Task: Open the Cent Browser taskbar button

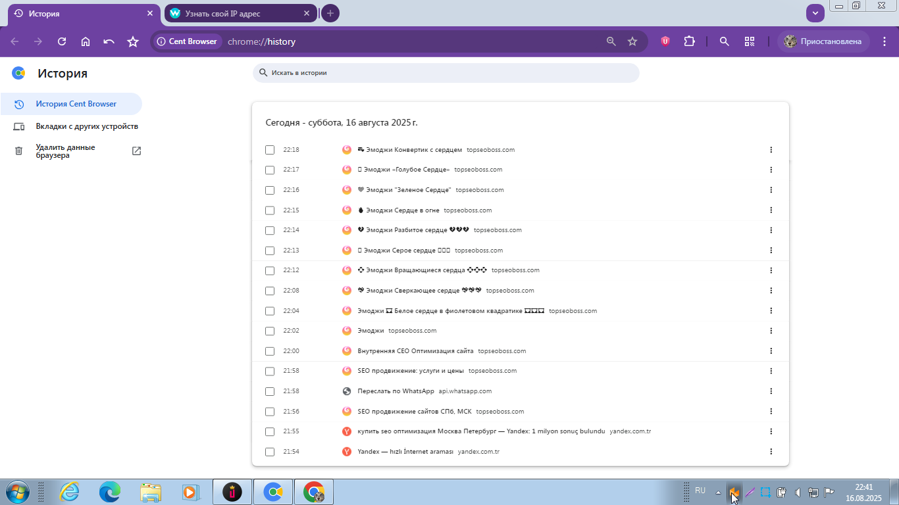Action: coord(273,492)
